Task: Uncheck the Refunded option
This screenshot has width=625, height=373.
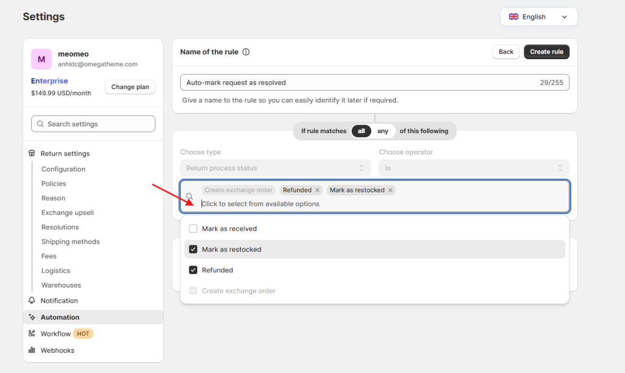Action: coord(193,270)
